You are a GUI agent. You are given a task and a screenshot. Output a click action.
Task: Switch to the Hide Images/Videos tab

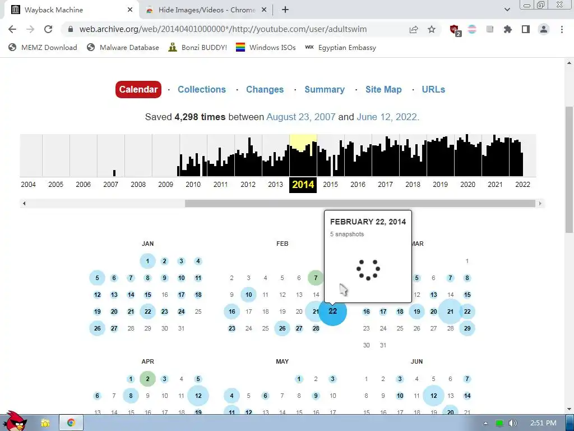point(206,10)
